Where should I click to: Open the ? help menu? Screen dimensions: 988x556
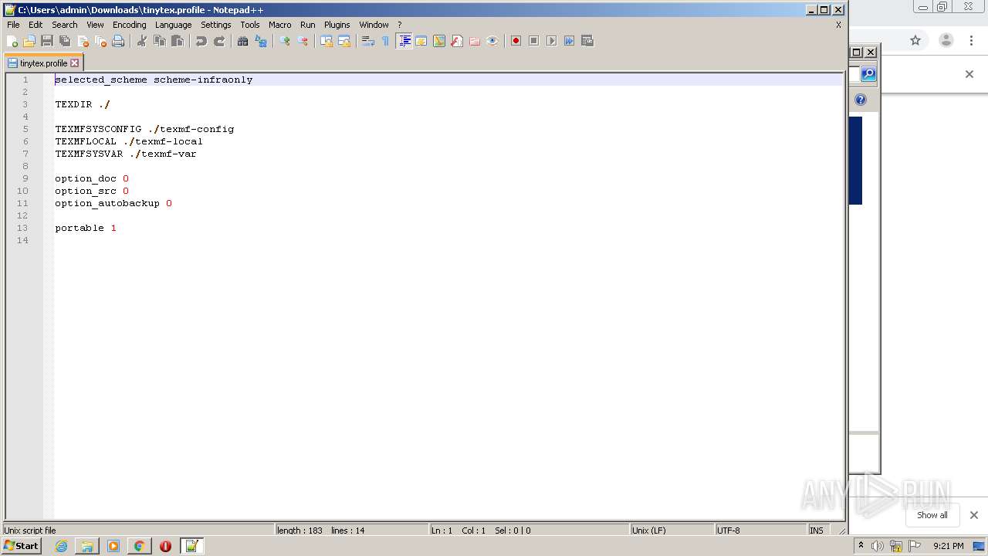pyautogui.click(x=399, y=25)
